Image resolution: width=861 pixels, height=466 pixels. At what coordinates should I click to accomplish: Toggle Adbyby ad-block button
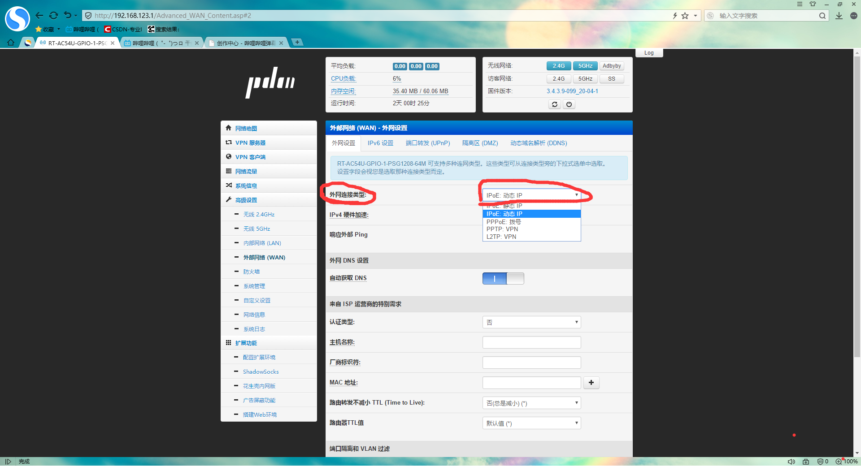[612, 66]
